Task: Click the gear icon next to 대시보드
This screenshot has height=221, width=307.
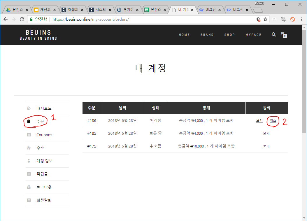Action: (29, 108)
